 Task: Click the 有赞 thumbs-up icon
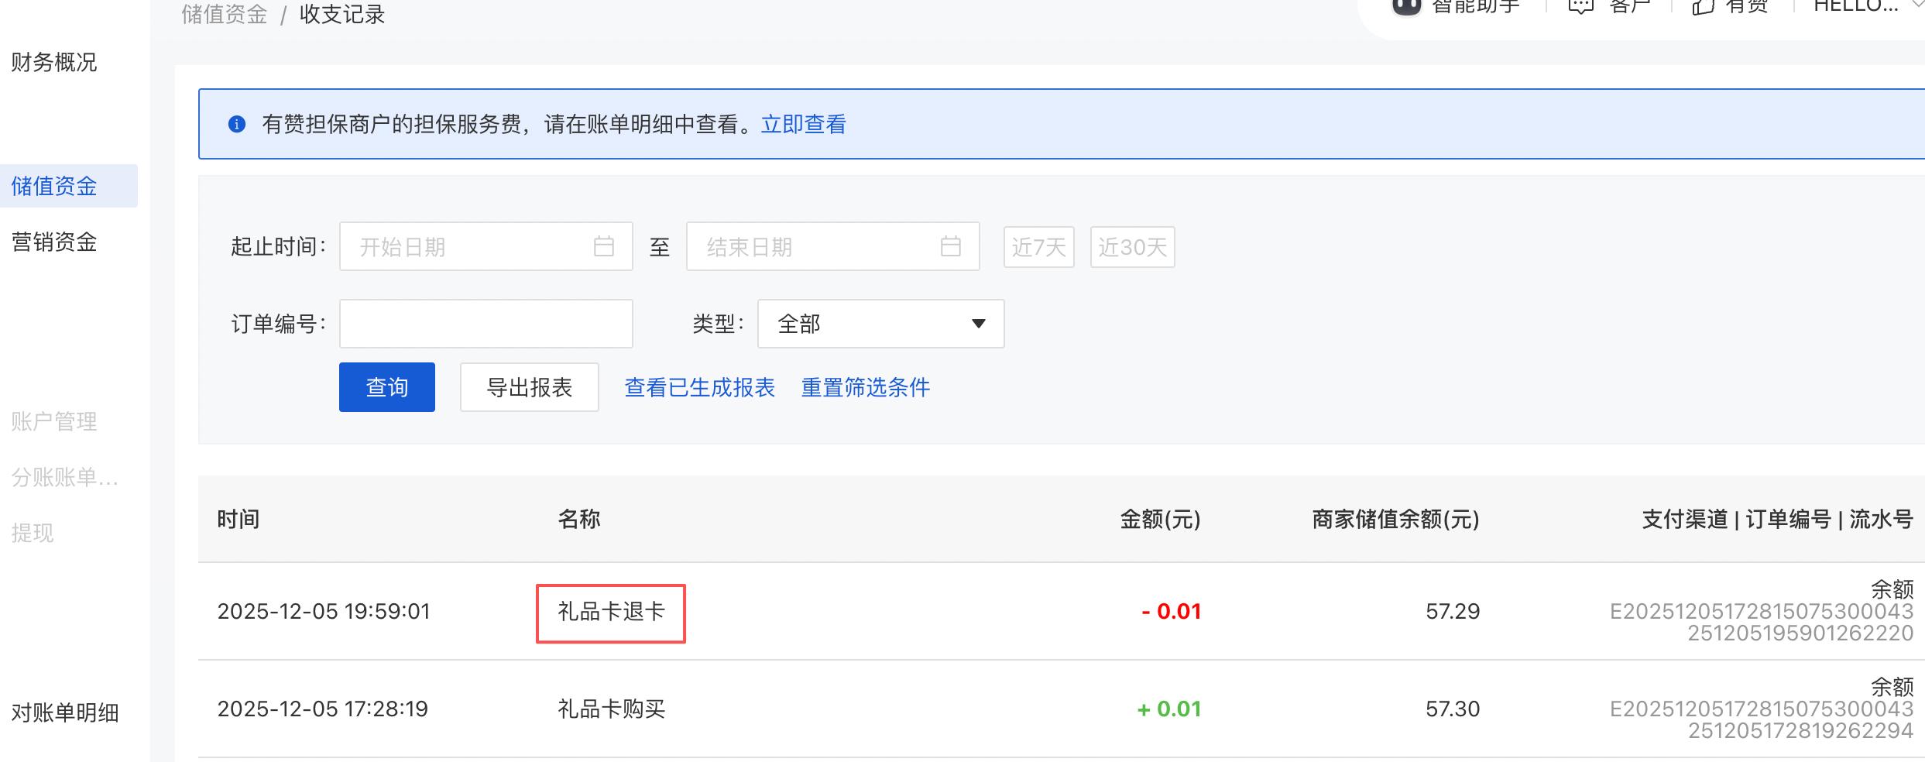pos(1703,6)
